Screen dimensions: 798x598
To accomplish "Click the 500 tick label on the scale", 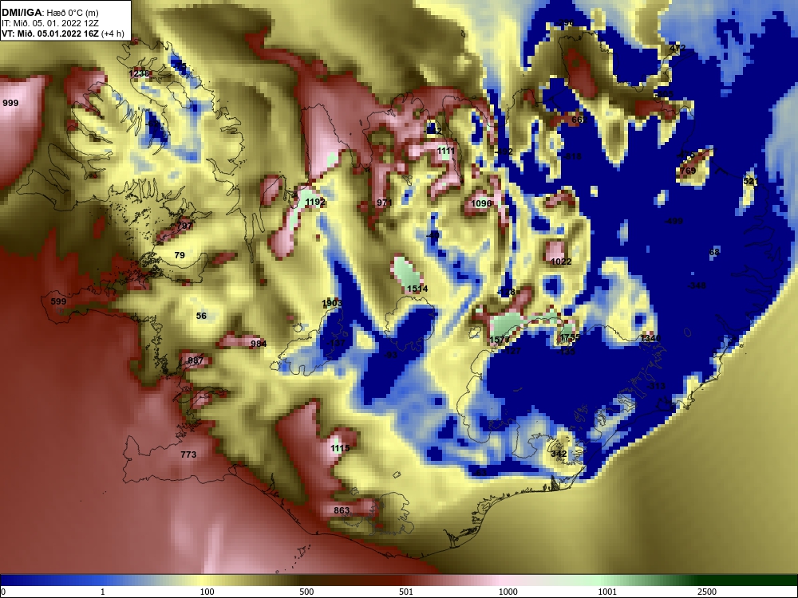I will click(306, 592).
